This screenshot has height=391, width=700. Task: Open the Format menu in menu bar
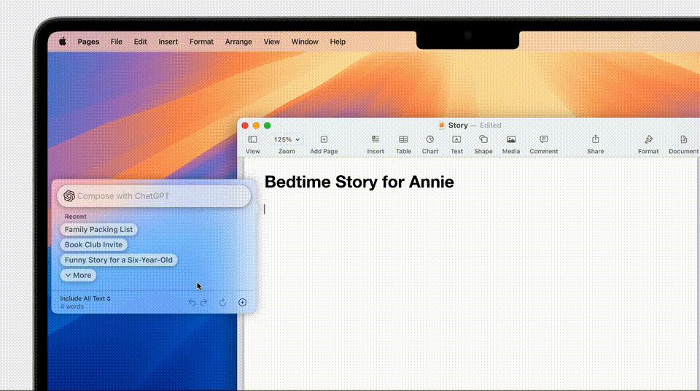[x=201, y=42]
